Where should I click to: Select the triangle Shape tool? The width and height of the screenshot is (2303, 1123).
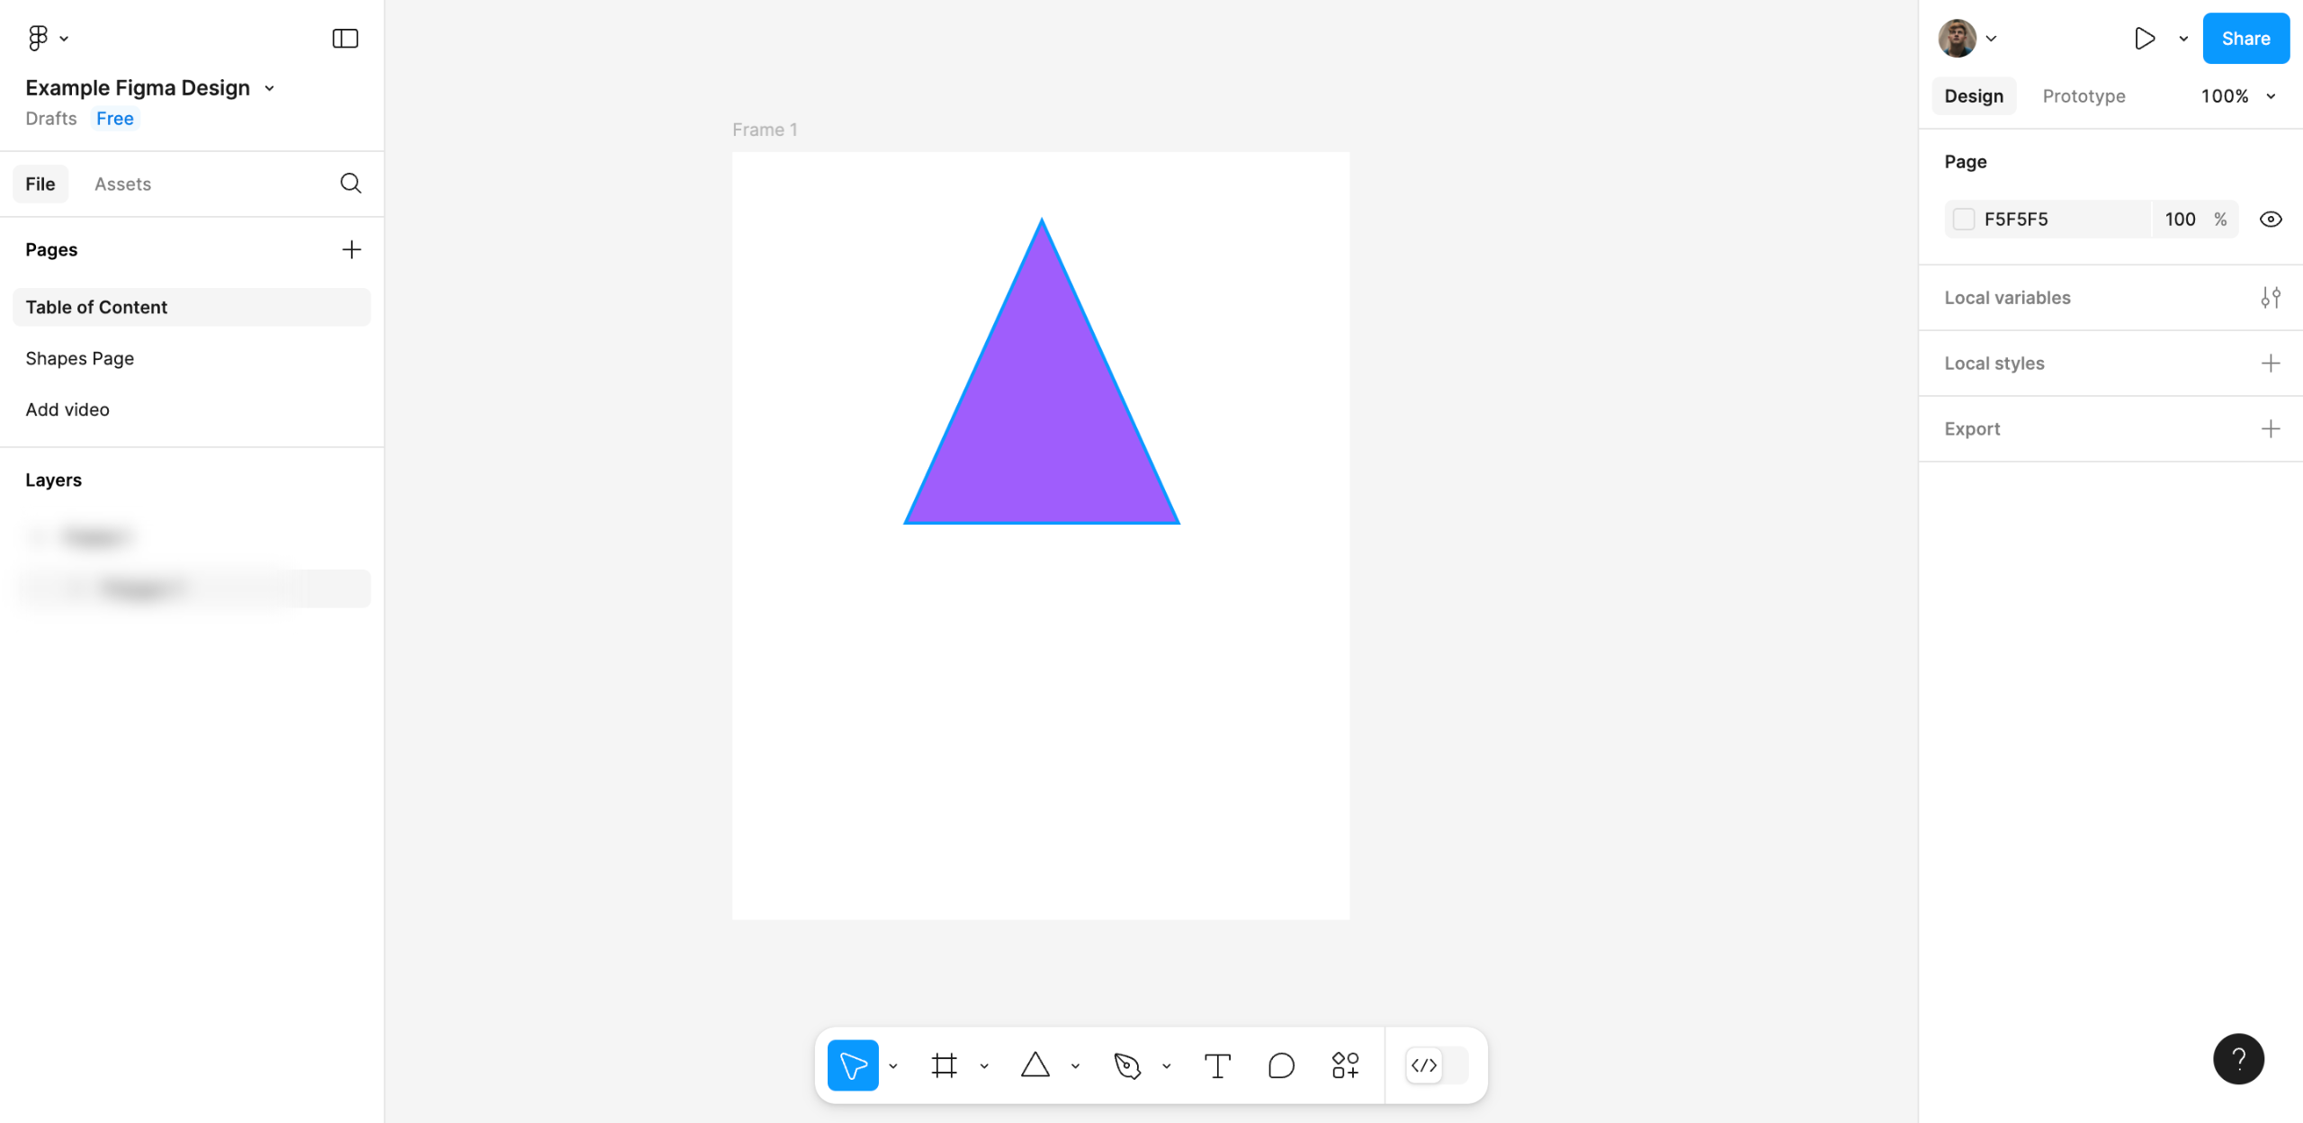[x=1035, y=1065]
